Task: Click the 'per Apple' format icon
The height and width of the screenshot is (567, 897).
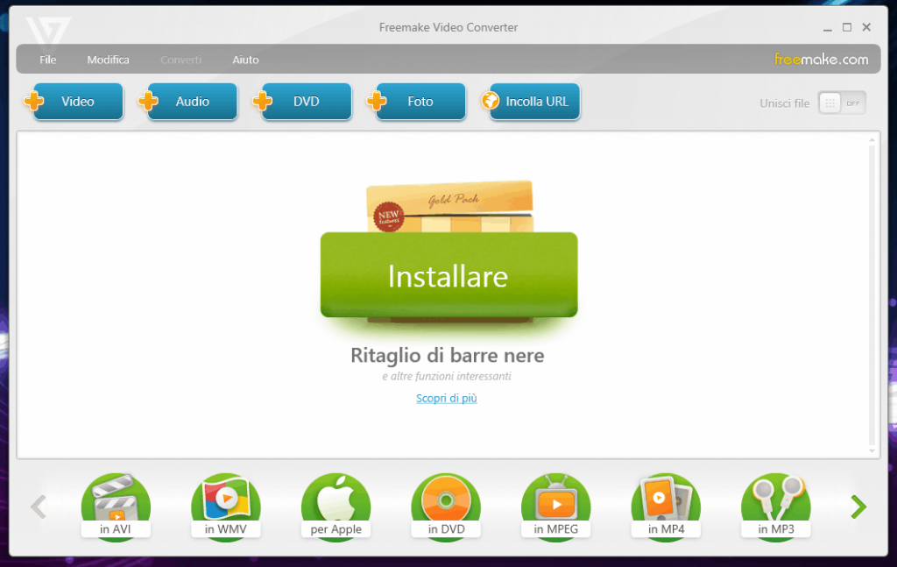Action: click(x=335, y=507)
